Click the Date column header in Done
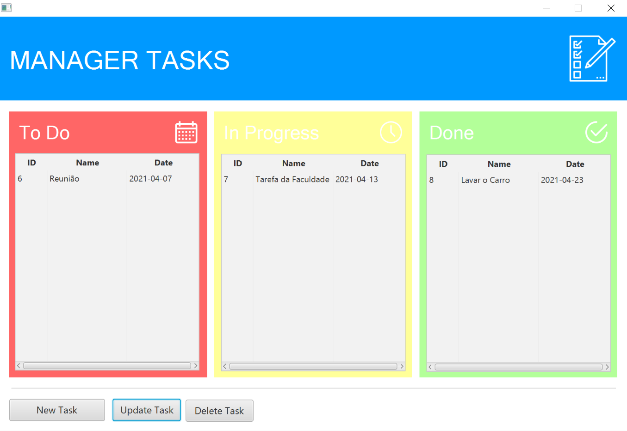Screen dimensions: 627x431 click(x=575, y=164)
